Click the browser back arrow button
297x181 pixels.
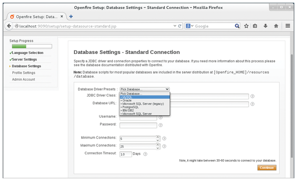[9, 26]
